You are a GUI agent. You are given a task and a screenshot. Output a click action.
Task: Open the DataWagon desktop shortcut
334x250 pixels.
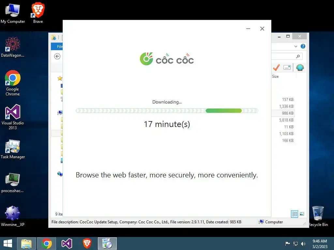click(13, 47)
